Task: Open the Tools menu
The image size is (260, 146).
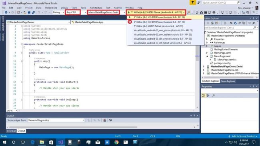Action: coord(83,8)
